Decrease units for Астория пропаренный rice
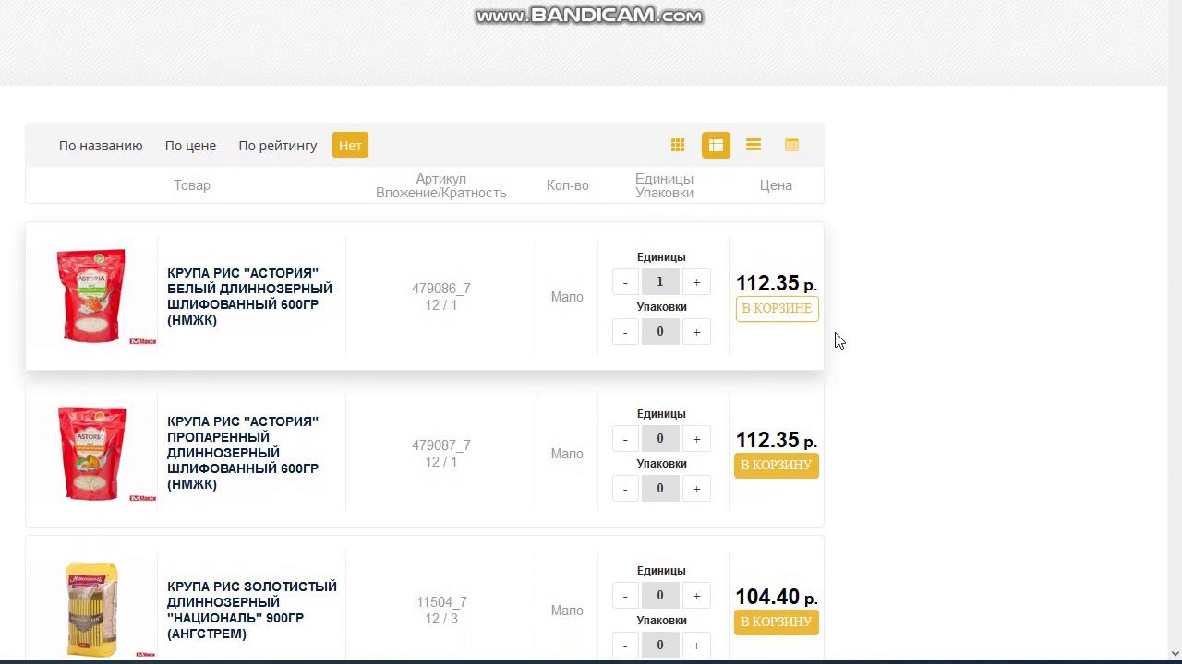Viewport: 1182px width, 664px height. point(625,439)
